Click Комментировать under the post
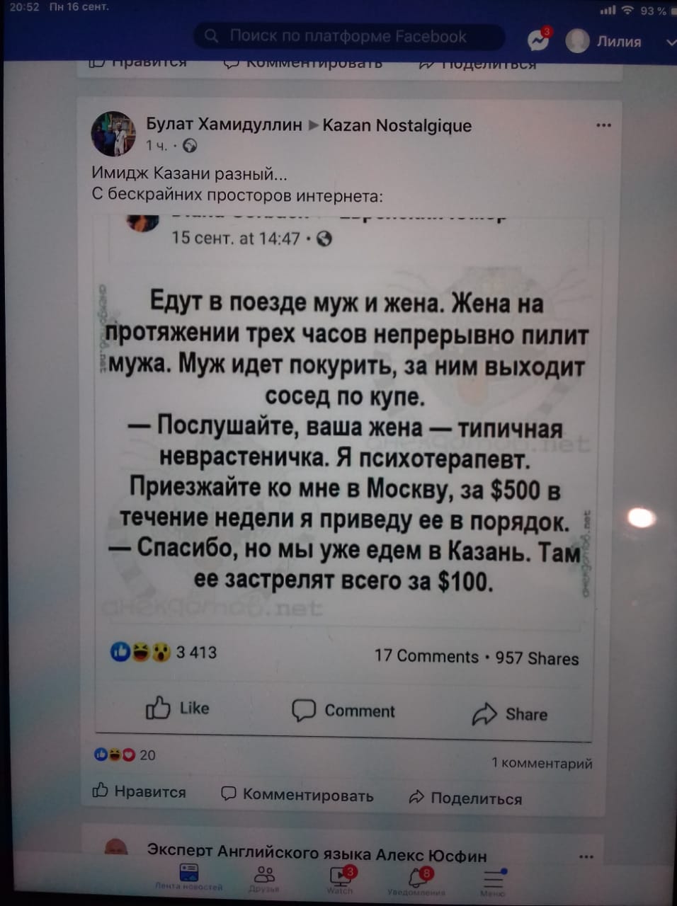Screen dimensions: 677x906 (297, 794)
